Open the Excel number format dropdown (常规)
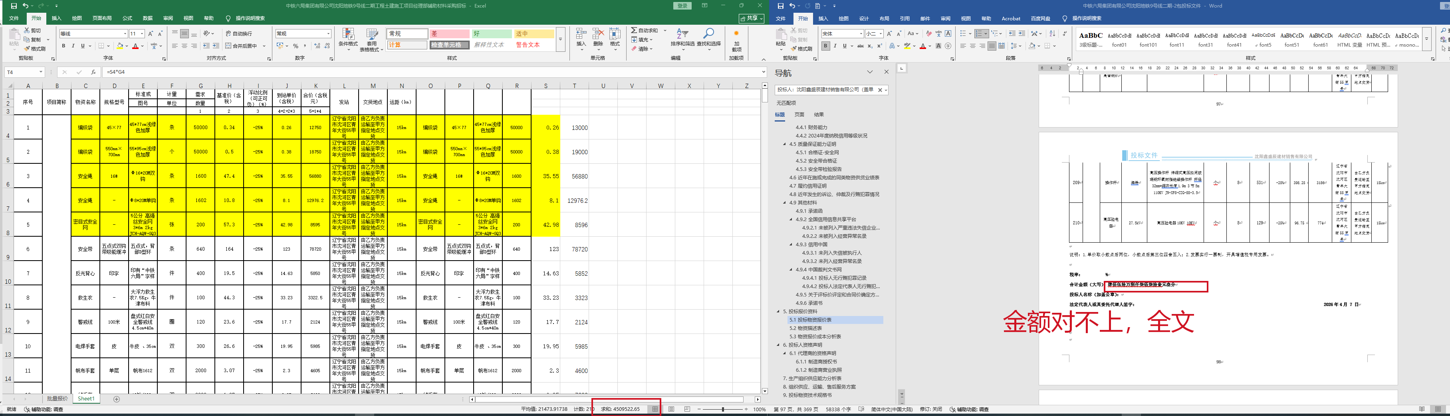The image size is (1450, 416). tap(329, 34)
